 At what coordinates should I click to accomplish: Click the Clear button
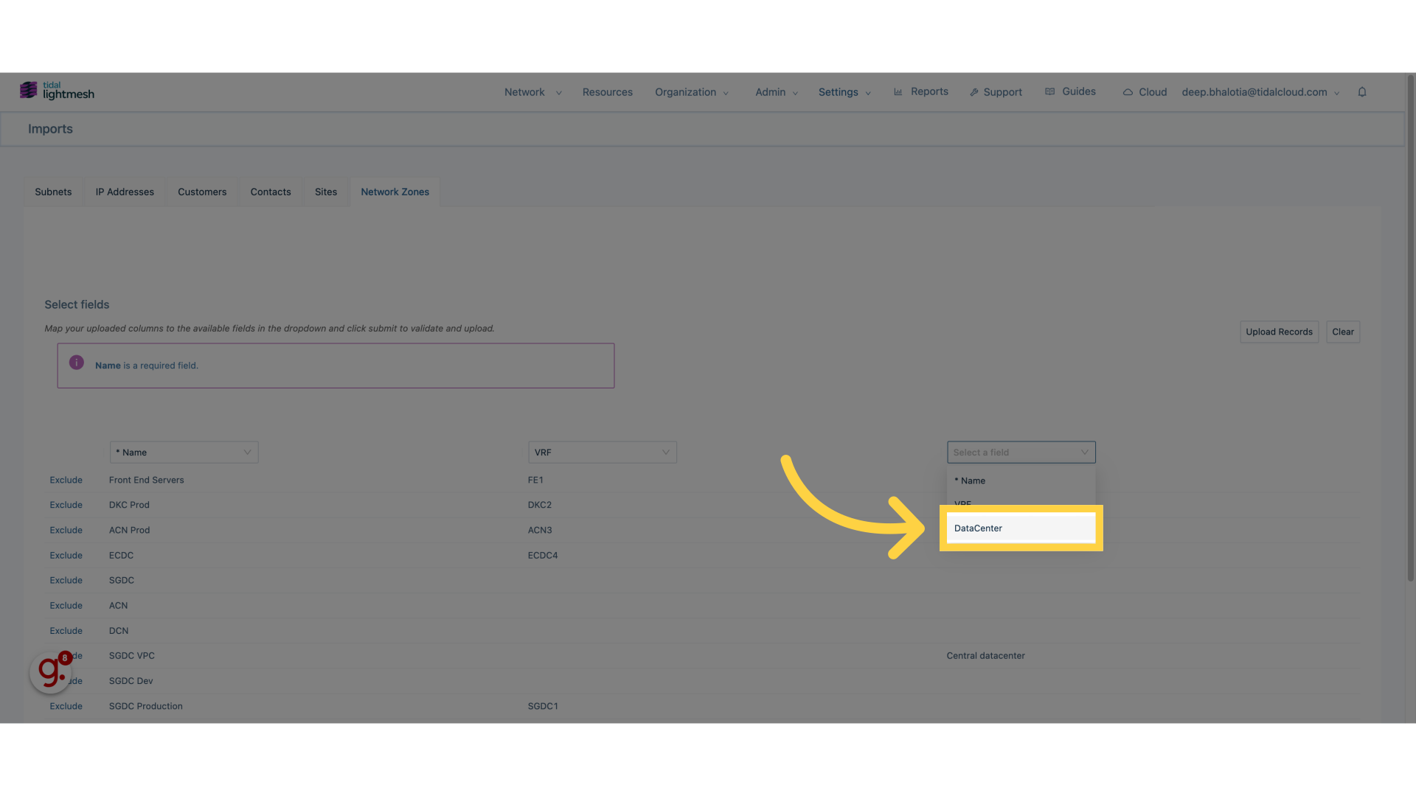click(1342, 332)
